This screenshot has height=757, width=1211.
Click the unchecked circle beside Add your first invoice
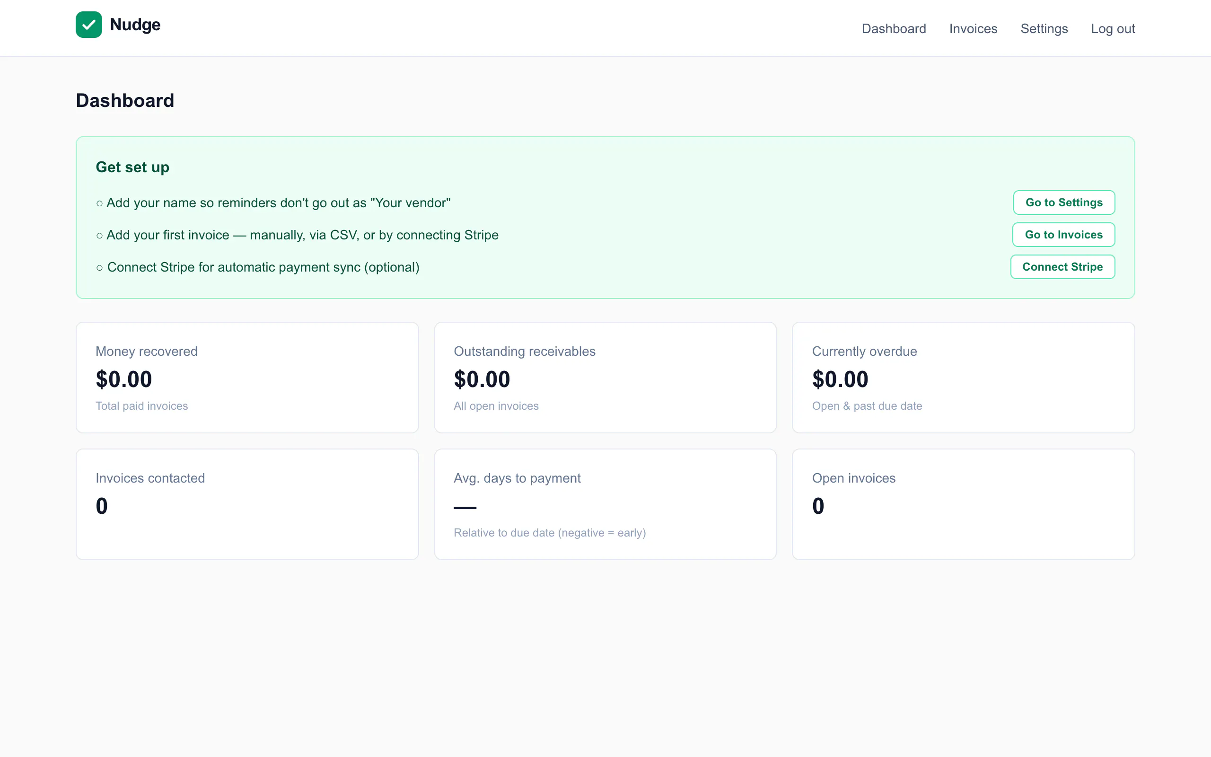coord(100,235)
